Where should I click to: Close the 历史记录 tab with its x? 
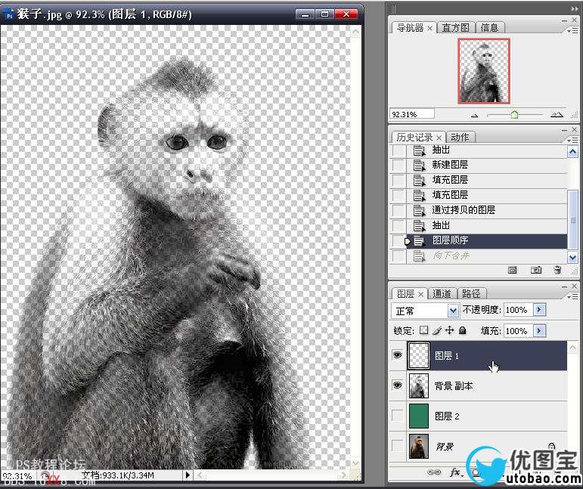[439, 138]
